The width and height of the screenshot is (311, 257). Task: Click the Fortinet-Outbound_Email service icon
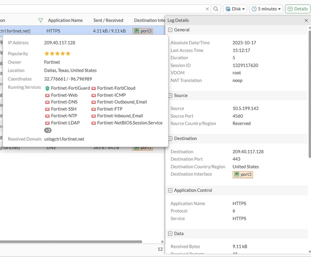coord(94,102)
